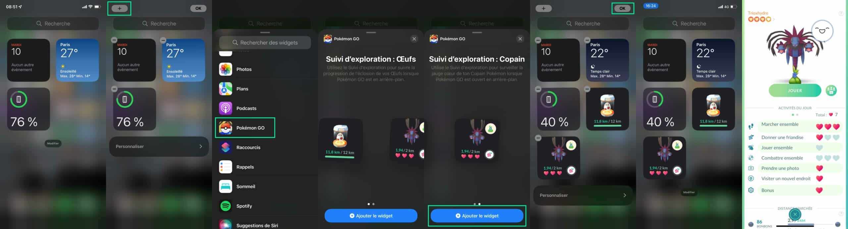Viewport: 848px width, 229px height.
Task: Tap the second widget page indicator dot
Action: (373, 204)
